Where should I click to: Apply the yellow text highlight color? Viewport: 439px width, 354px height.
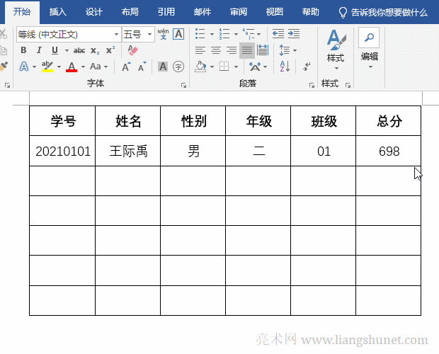(x=47, y=67)
